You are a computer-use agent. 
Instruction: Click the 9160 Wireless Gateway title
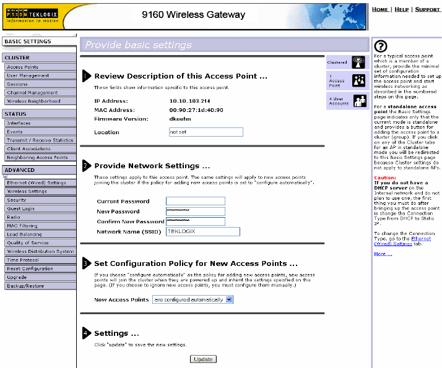click(193, 15)
